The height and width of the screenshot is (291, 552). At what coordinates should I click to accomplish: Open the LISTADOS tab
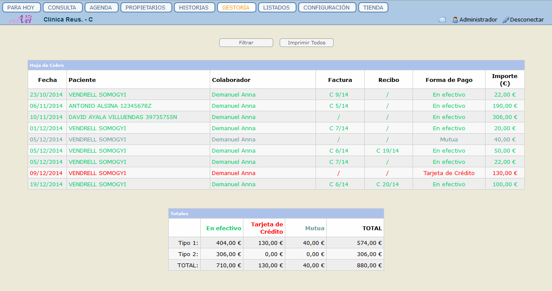[277, 7]
